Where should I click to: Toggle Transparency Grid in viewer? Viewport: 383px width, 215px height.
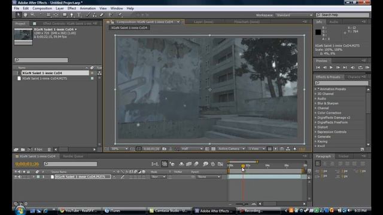pos(213,149)
